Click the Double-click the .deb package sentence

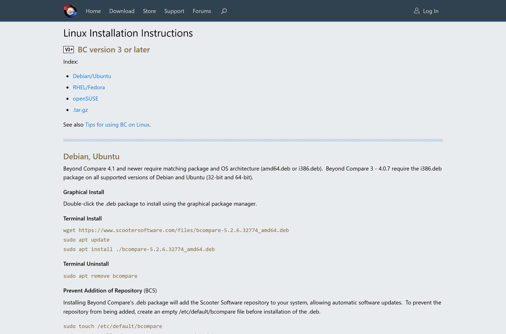[x=160, y=204]
